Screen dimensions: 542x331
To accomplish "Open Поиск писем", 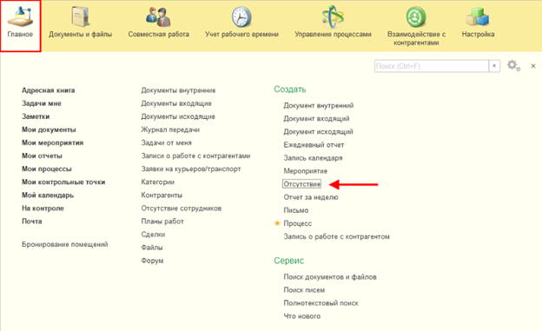I will pos(304,290).
